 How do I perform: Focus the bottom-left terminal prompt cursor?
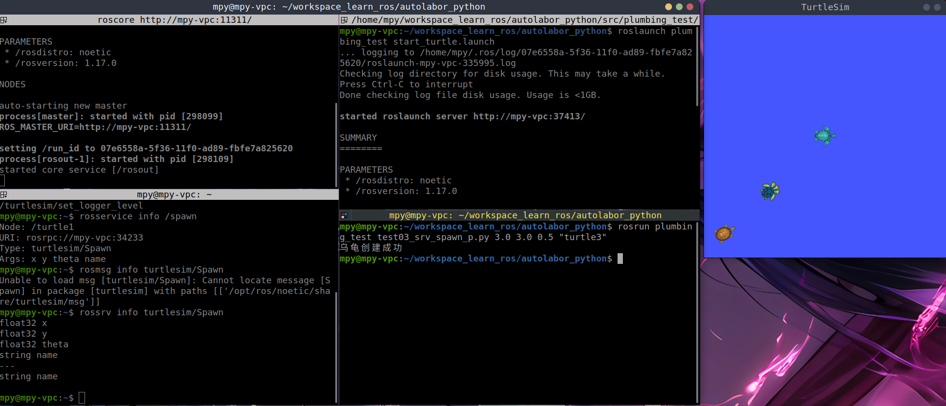82,398
